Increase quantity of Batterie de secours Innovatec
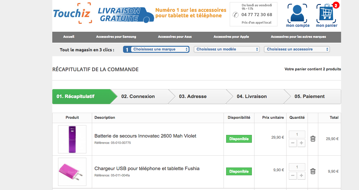 [x=301, y=143]
